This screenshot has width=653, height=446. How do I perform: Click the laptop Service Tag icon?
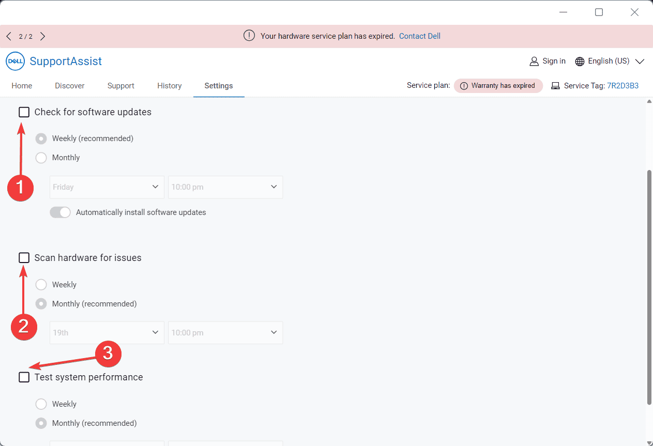click(555, 86)
